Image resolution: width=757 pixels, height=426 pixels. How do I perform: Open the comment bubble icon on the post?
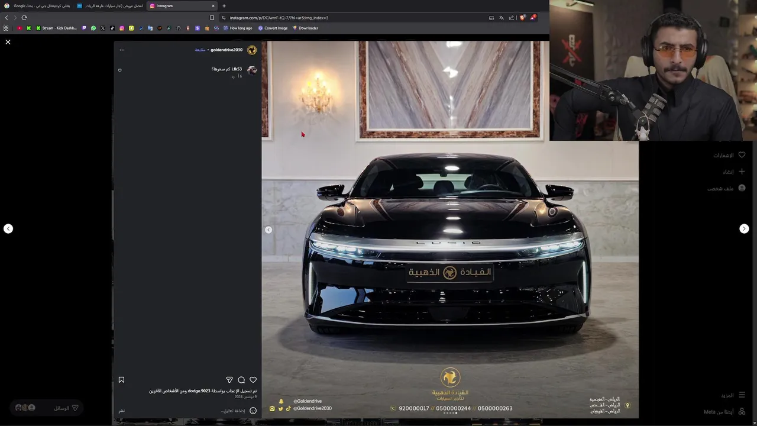tap(241, 380)
